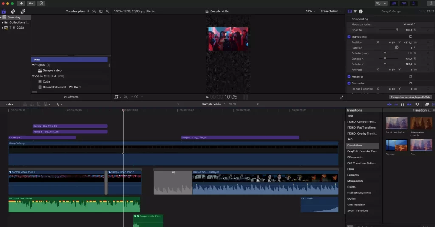Choose the VHS Transition category
Viewport: 435px width, 227px height.
356,205
